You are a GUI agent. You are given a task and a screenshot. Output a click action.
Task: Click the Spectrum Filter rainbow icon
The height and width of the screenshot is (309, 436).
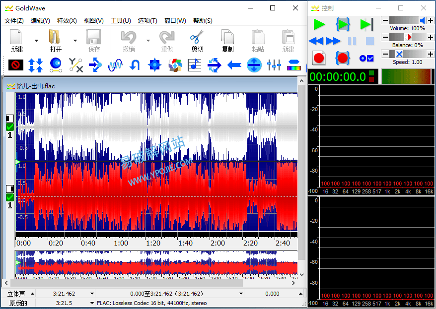coord(294,64)
